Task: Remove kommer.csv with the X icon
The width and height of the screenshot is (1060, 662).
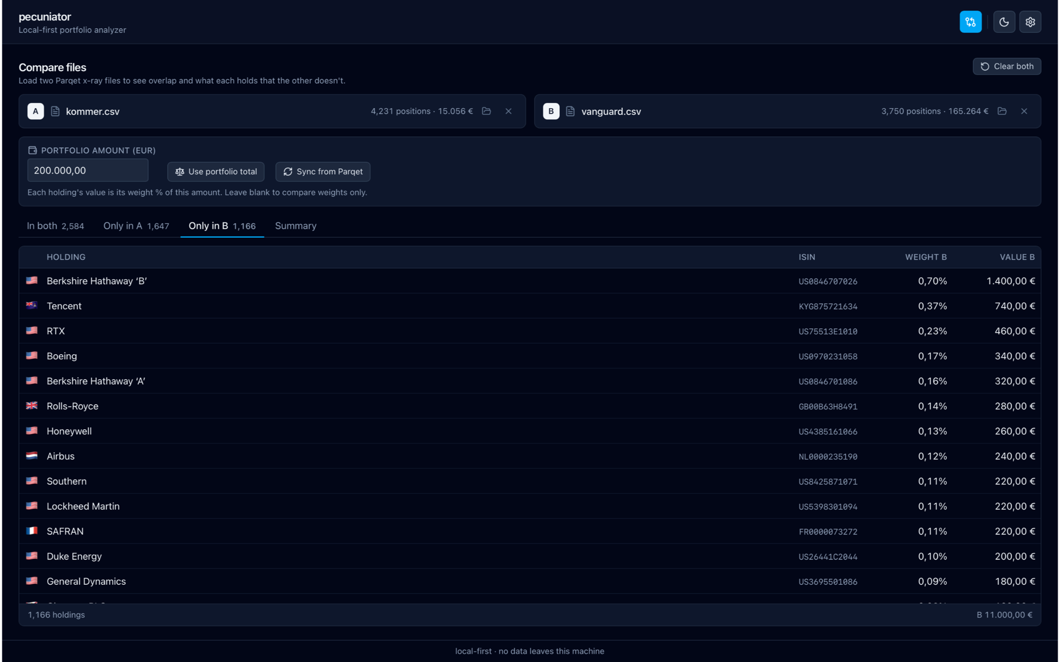Action: (508, 111)
